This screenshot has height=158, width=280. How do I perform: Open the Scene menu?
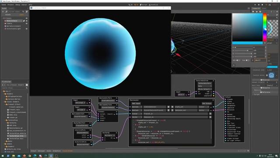pos(3,5)
